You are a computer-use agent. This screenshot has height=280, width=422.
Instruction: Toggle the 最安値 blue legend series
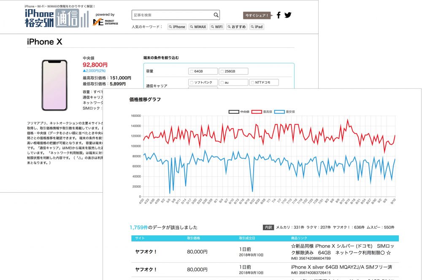[x=284, y=112]
